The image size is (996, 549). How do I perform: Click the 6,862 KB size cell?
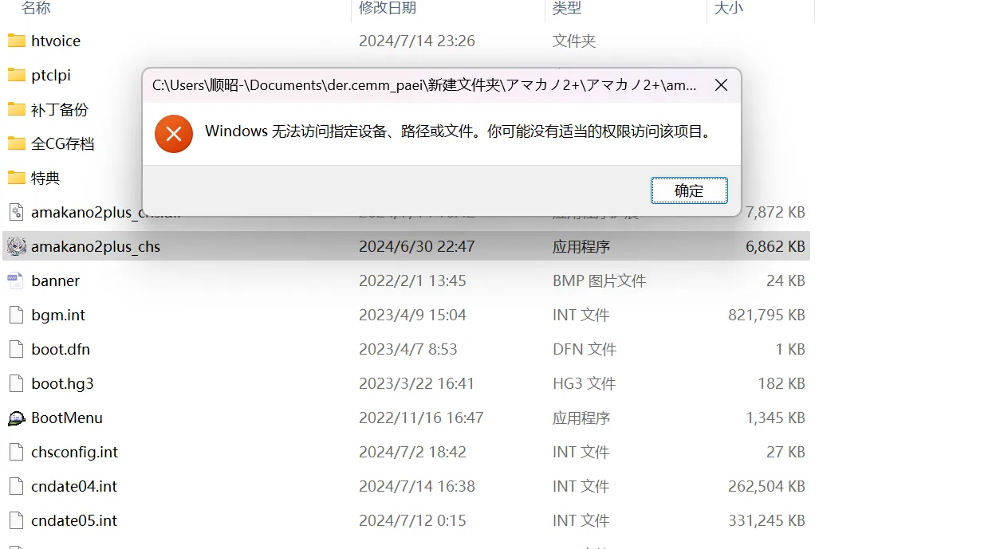click(775, 246)
